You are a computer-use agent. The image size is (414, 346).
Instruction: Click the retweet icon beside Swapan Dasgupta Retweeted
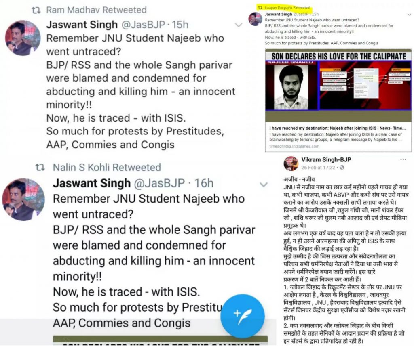coord(260,8)
